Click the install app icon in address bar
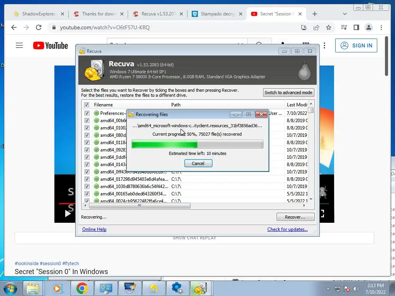 pyautogui.click(x=304, y=27)
